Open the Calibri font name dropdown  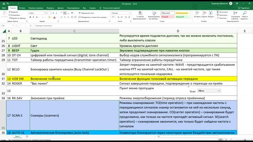(x=44, y=13)
